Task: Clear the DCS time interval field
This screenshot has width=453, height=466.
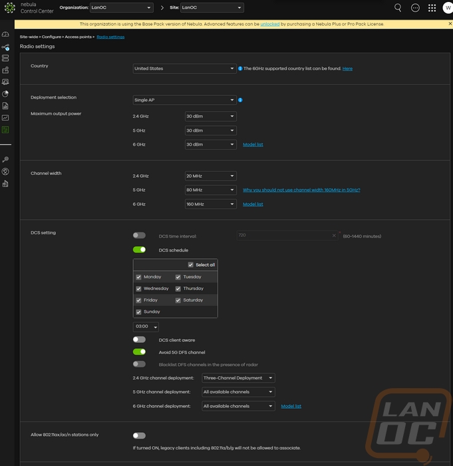Action: 334,236
